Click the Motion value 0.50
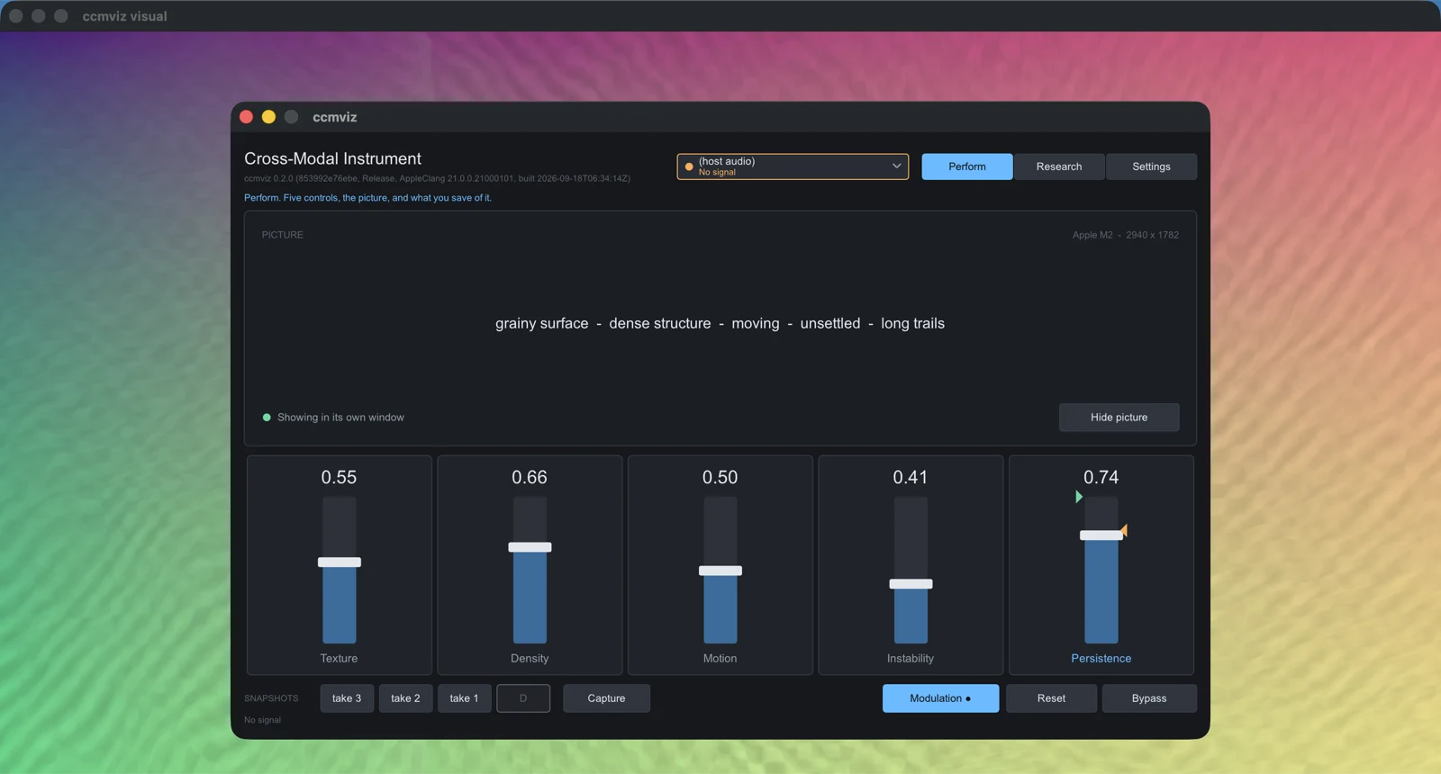The height and width of the screenshot is (774, 1441). click(720, 477)
